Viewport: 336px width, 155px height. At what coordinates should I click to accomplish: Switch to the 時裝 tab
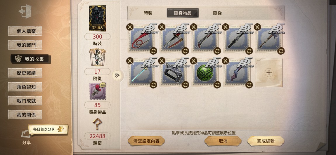pos(148,13)
